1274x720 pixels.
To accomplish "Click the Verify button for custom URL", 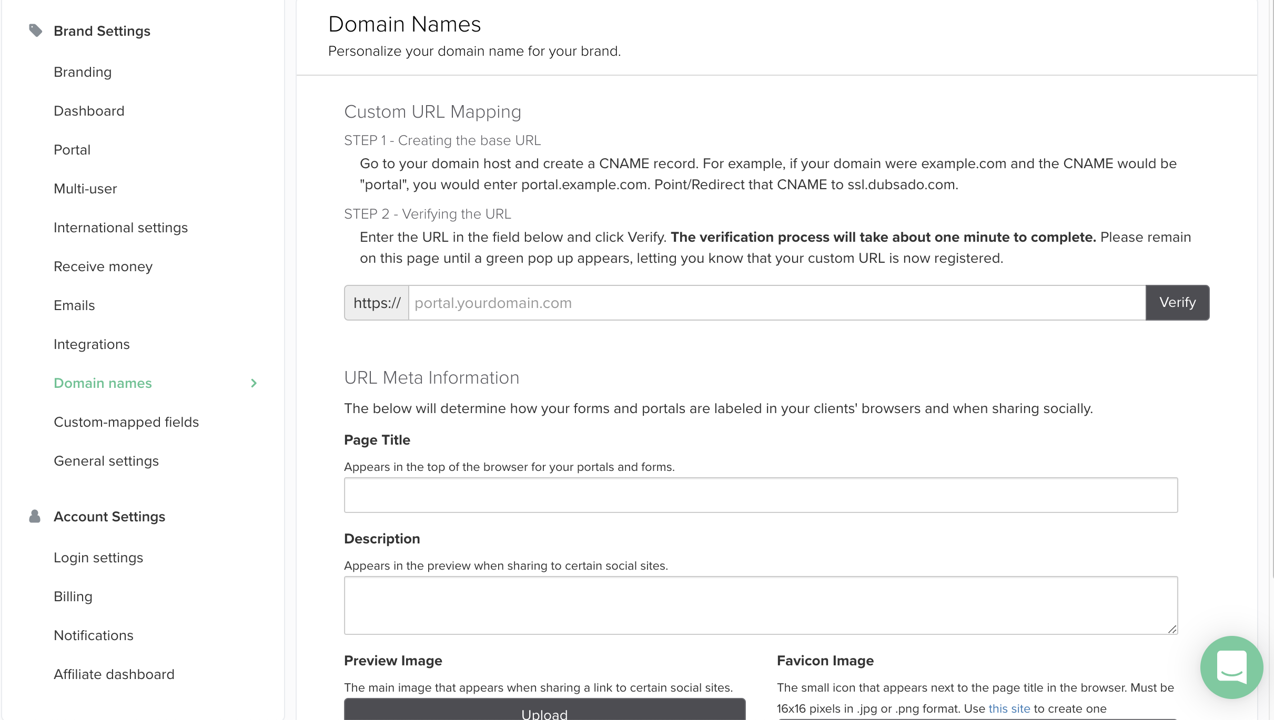I will tap(1177, 302).
